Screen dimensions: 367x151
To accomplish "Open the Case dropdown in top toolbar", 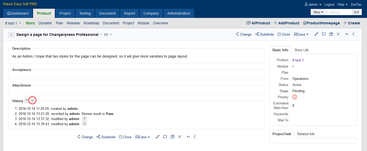I will 301,34.
